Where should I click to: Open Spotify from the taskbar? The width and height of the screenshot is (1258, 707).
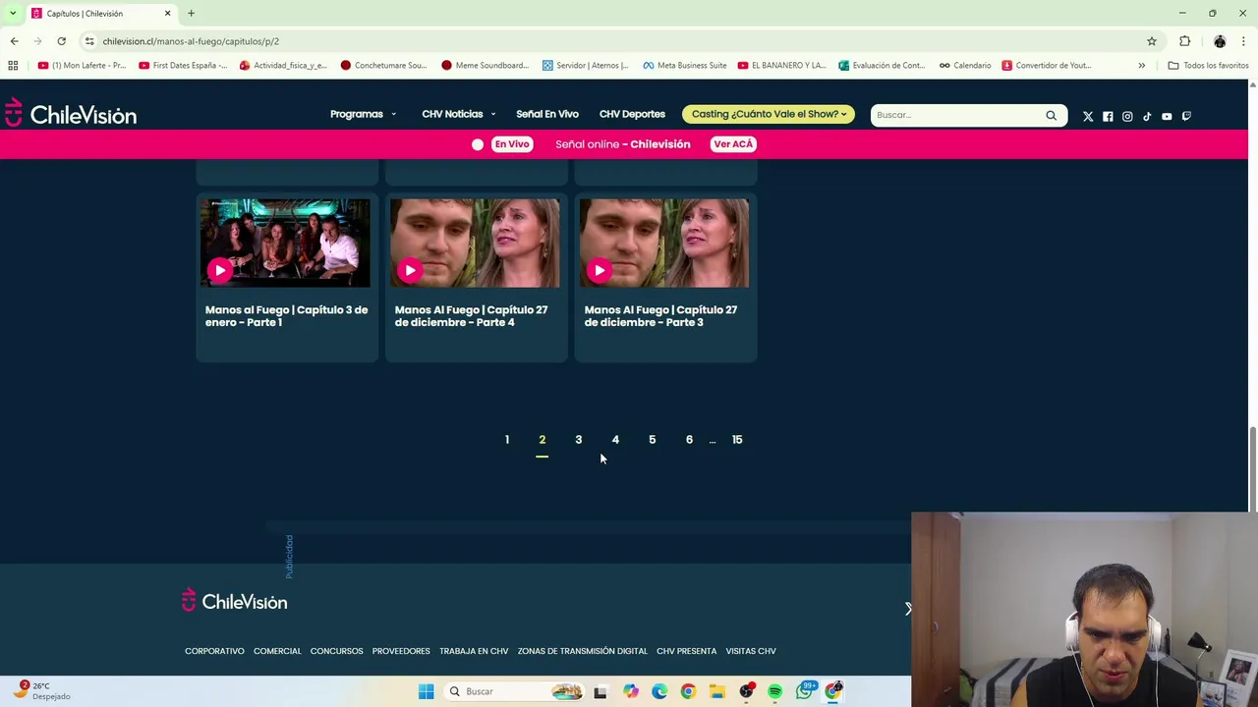click(x=775, y=691)
